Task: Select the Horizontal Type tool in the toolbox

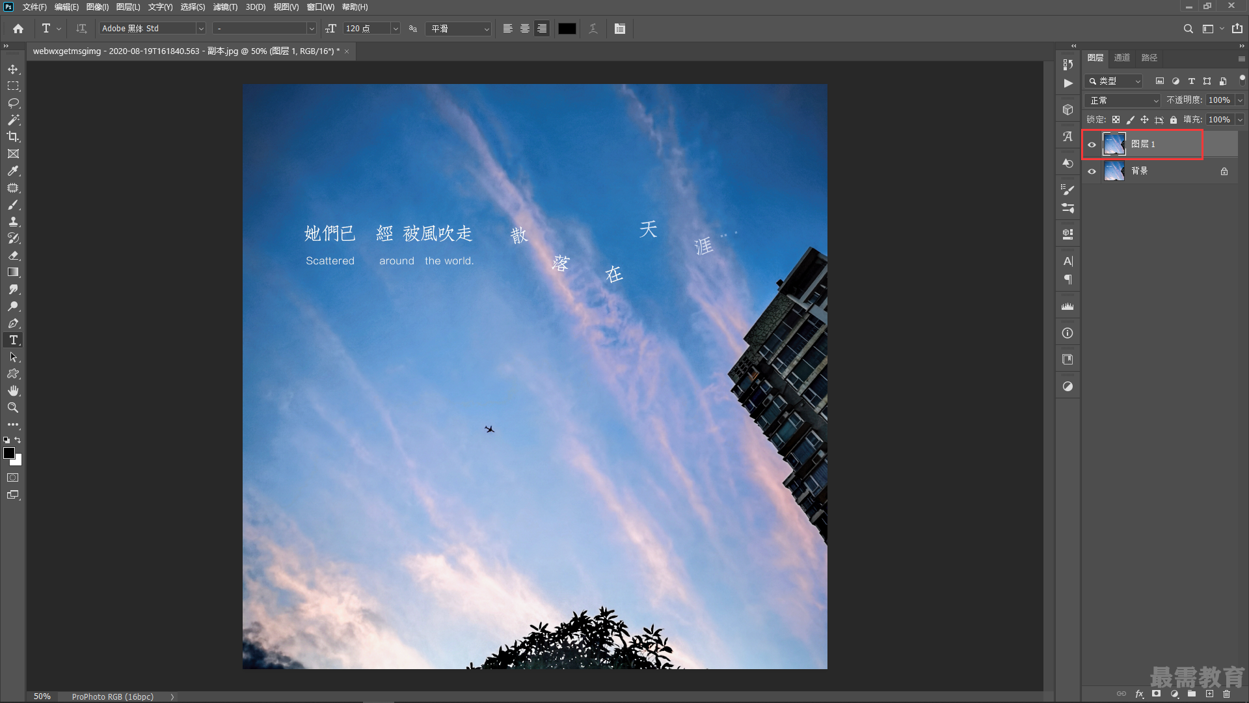Action: tap(13, 340)
